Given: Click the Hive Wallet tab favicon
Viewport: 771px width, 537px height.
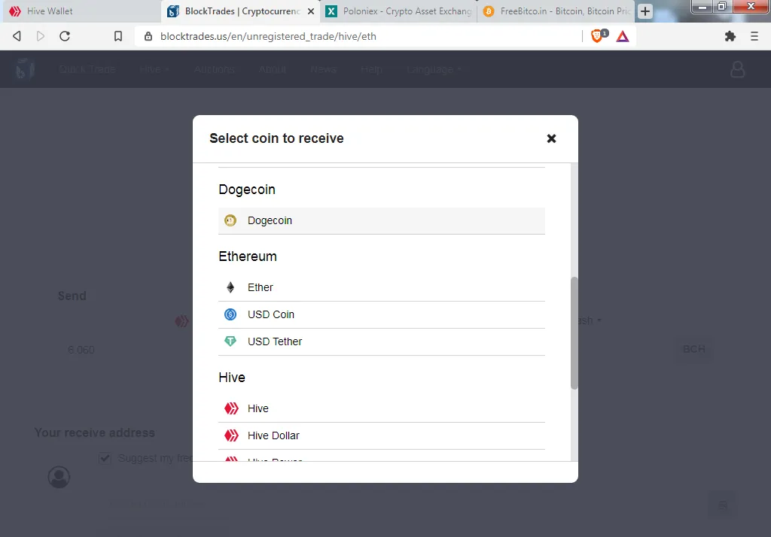Looking at the screenshot, I should [15, 11].
